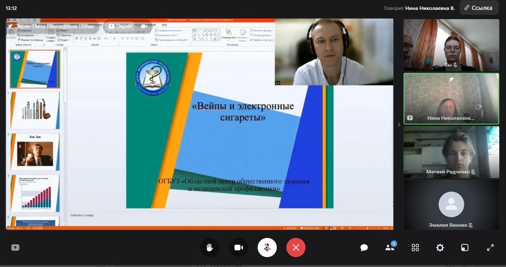506x267 pixels.
Task: Click the Упорядочить arrange button
Action: (x=229, y=35)
